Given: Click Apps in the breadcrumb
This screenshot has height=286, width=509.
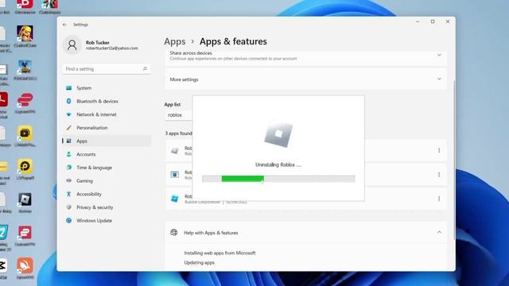Looking at the screenshot, I should point(175,41).
